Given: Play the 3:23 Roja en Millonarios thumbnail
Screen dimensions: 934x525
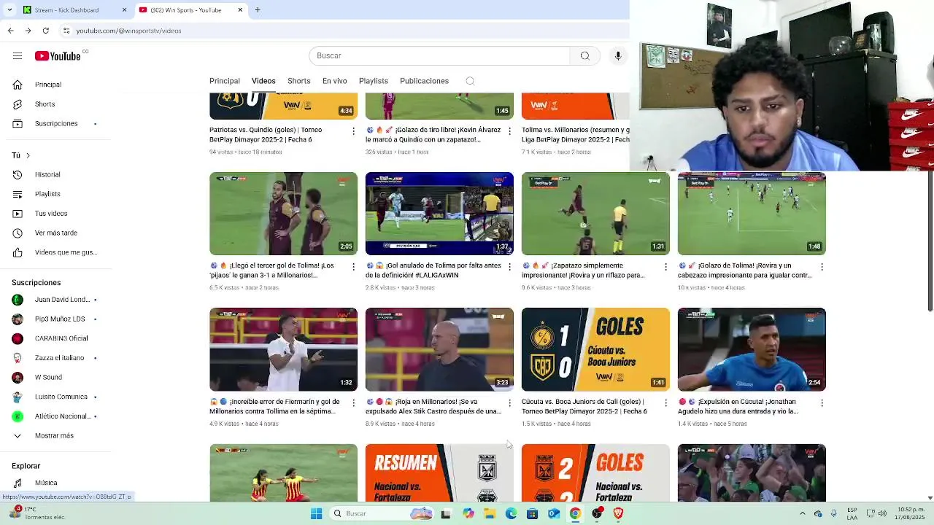Looking at the screenshot, I should coord(439,349).
